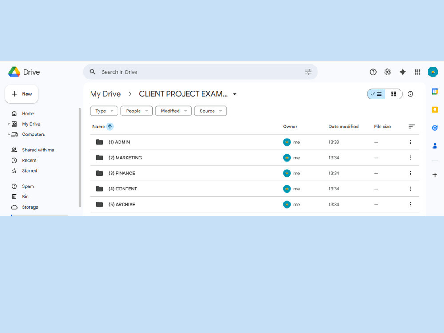This screenshot has width=444, height=333.
Task: Click the Owner column header
Action: tap(290, 127)
